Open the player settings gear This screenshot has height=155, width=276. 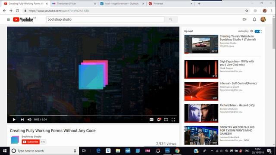(x=159, y=120)
